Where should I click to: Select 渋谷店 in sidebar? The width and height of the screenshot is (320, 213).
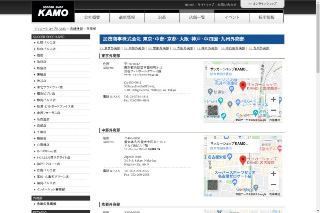(x=42, y=81)
